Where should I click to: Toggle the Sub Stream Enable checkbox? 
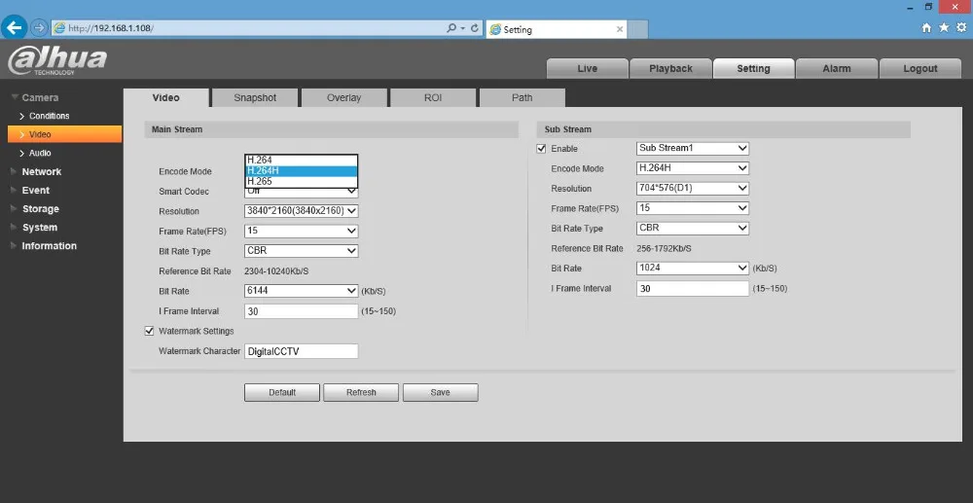[541, 149]
